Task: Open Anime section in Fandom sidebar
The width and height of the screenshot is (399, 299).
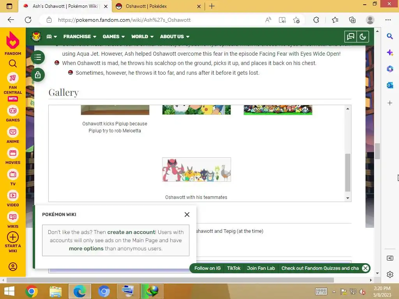Action: [x=13, y=135]
